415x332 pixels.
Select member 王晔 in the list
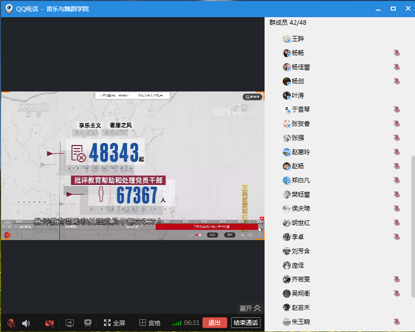pyautogui.click(x=298, y=39)
